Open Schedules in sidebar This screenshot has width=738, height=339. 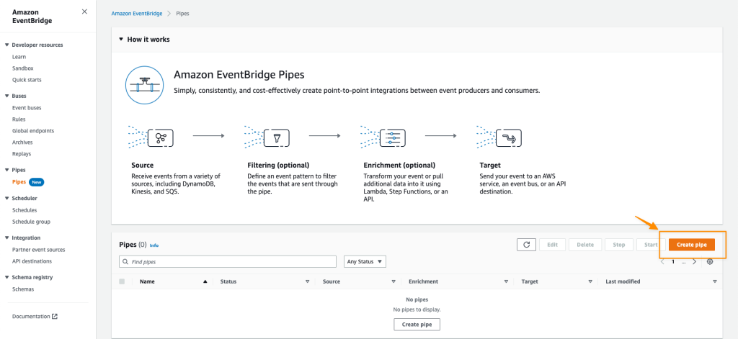point(25,210)
